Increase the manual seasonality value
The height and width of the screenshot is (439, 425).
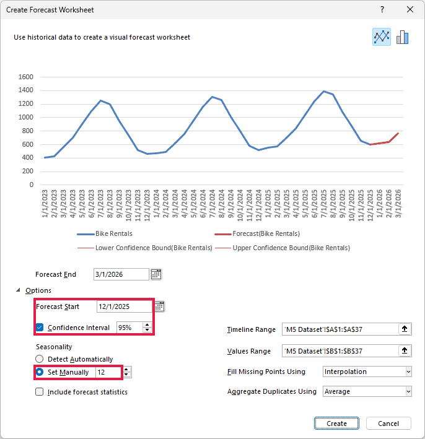[x=126, y=370]
